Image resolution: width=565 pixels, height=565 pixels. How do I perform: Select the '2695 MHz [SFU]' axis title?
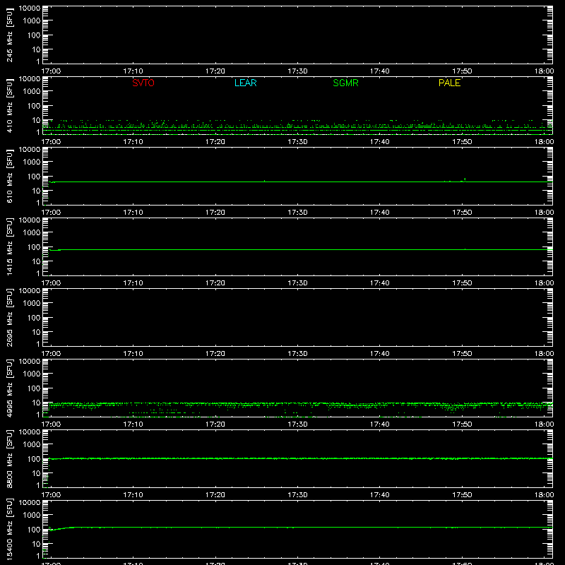[9, 317]
